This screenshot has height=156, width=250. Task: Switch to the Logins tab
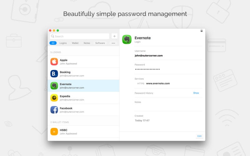tap(63, 43)
